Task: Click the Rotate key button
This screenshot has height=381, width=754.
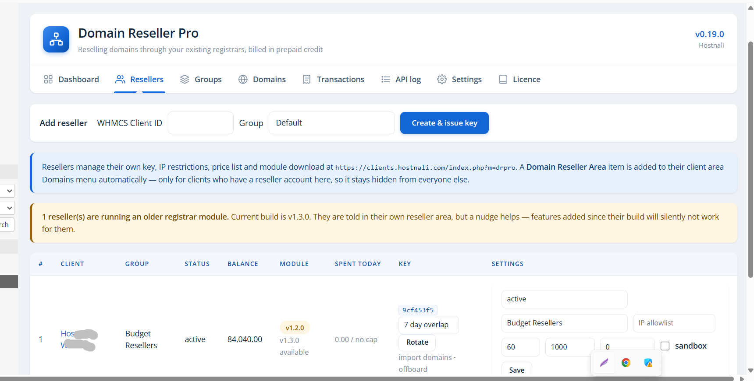Action: (417, 343)
